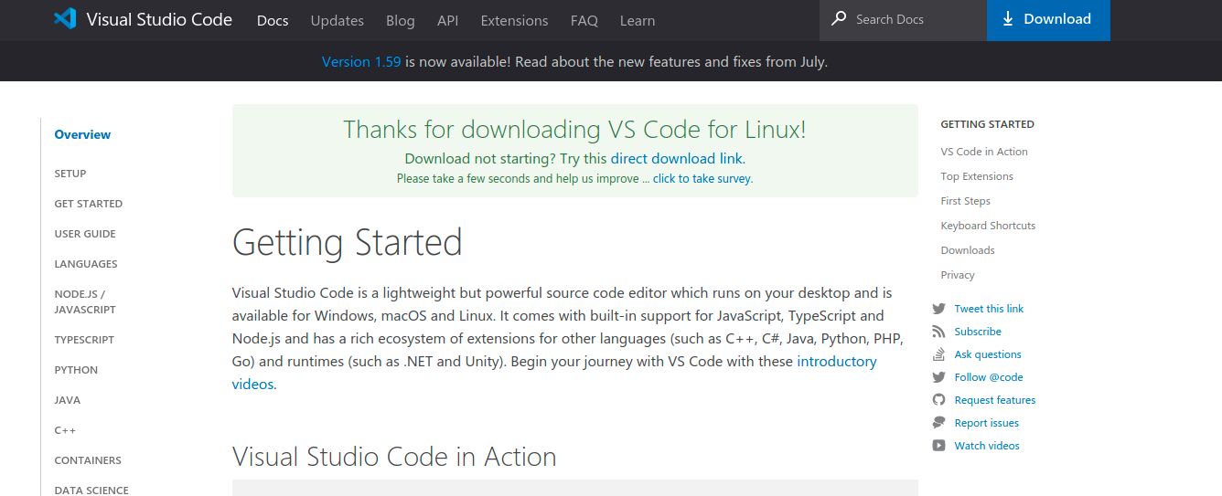Expand the C++ sidebar section
The width and height of the screenshot is (1222, 496).
(x=65, y=430)
